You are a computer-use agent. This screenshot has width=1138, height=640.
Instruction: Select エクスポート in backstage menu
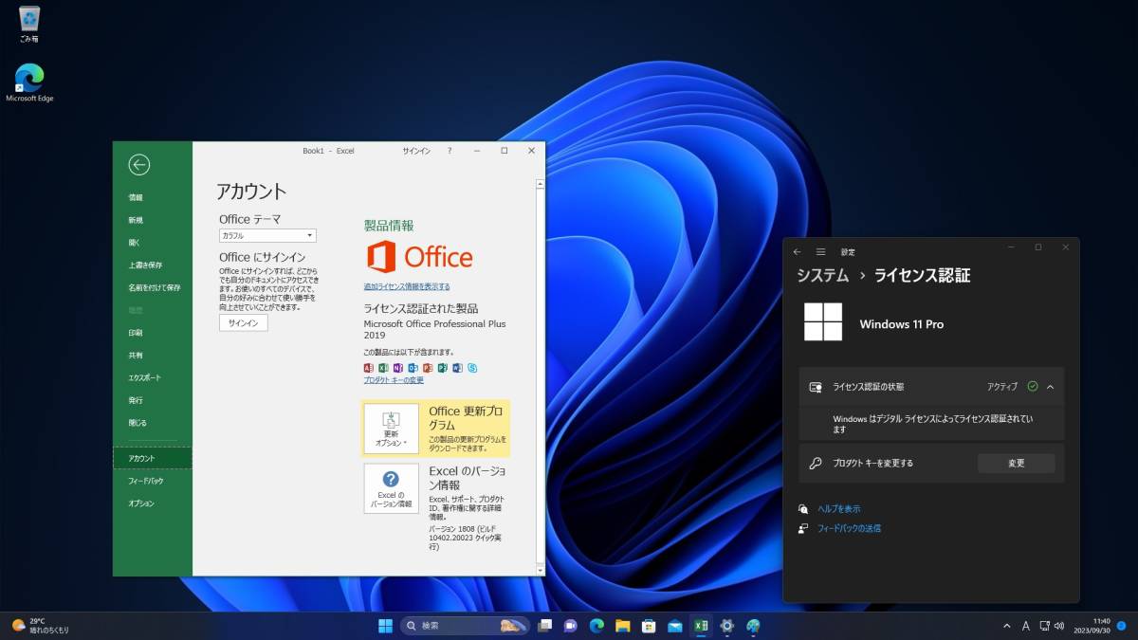point(144,377)
